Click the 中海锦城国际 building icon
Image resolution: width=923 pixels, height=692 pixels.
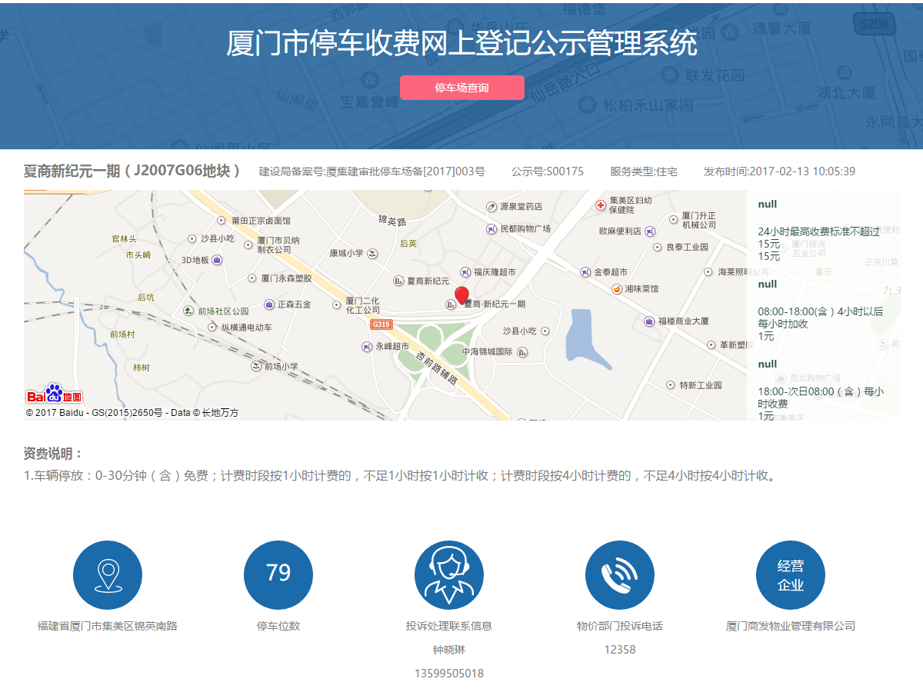tap(522, 352)
